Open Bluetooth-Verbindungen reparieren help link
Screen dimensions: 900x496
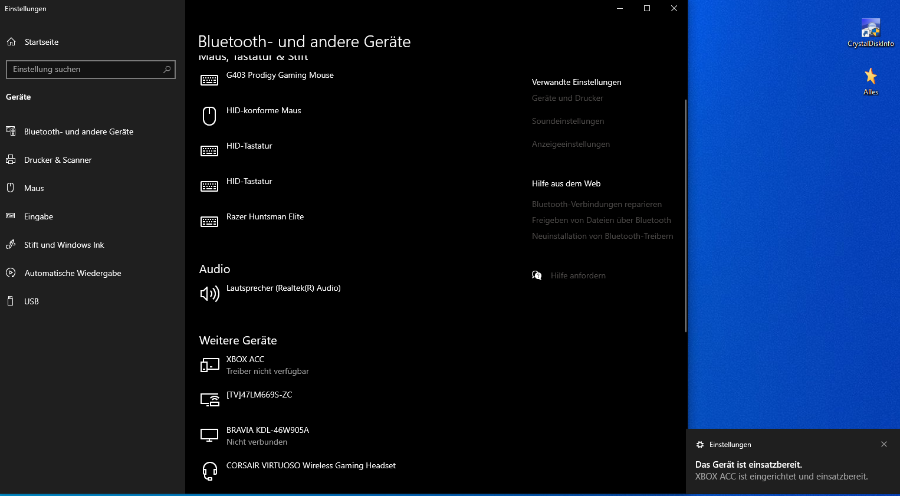(x=597, y=204)
